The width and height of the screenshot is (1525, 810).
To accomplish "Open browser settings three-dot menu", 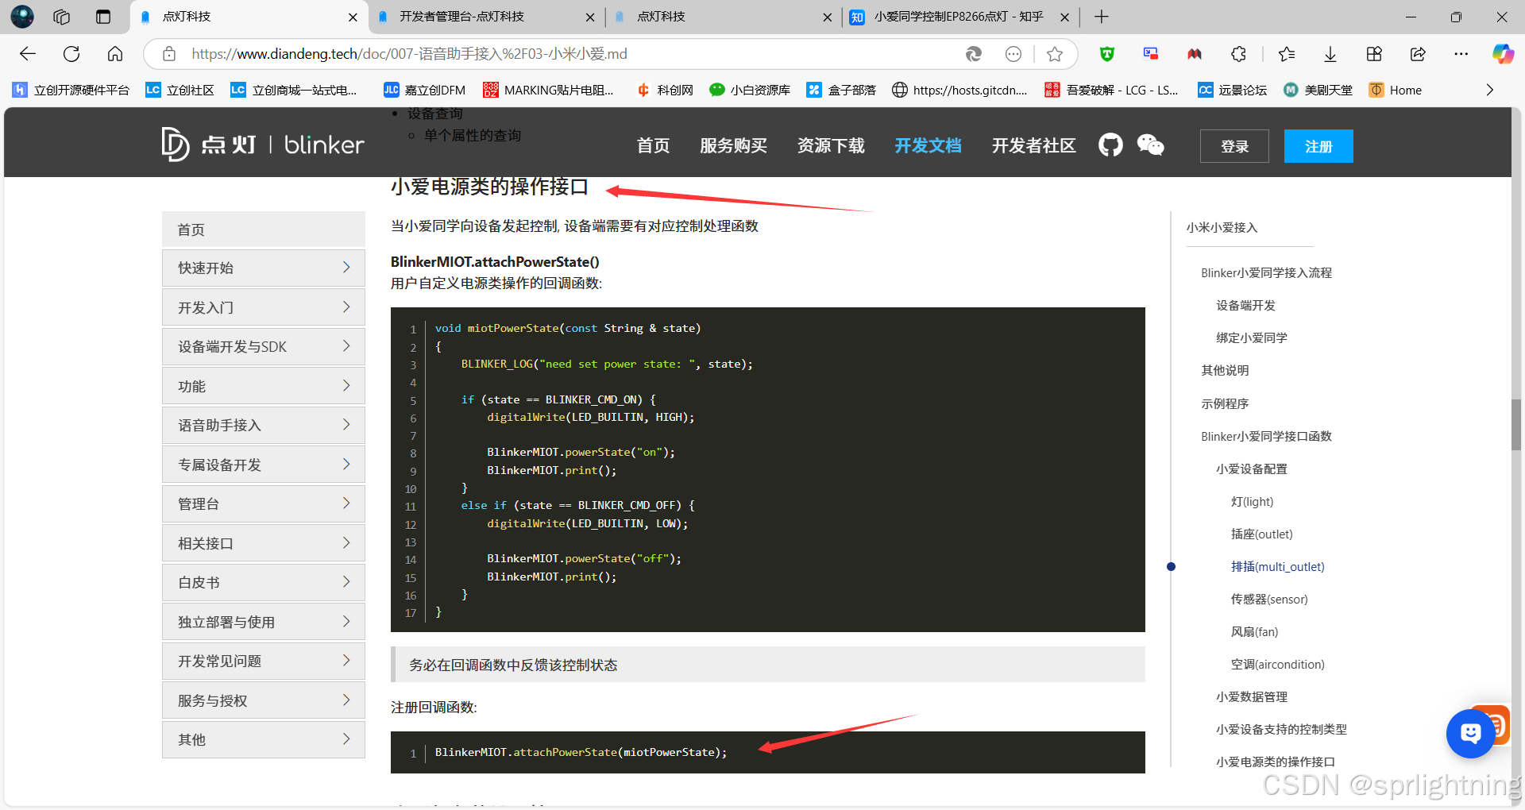I will point(1461,54).
